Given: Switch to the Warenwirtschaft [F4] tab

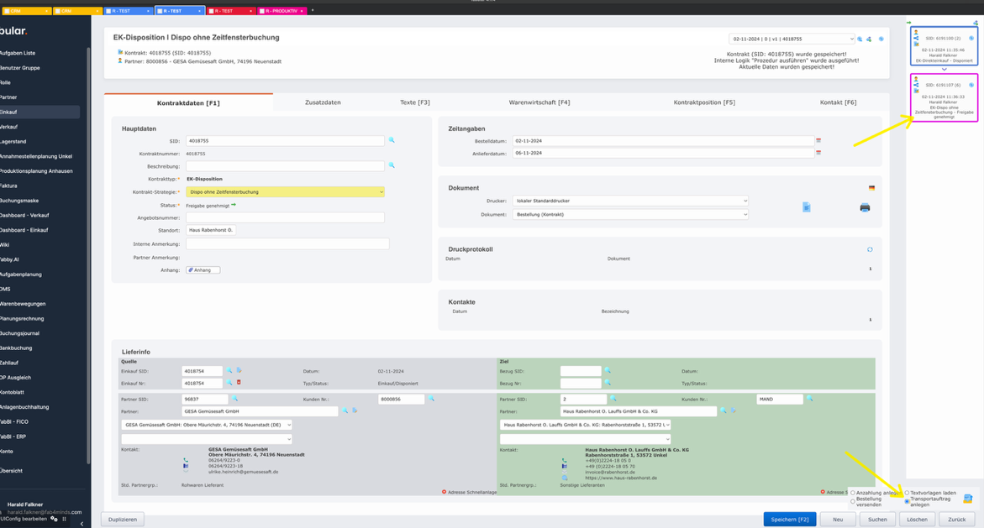Looking at the screenshot, I should tap(539, 102).
